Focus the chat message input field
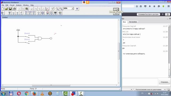This screenshot has width=171, height=96. [140, 82]
